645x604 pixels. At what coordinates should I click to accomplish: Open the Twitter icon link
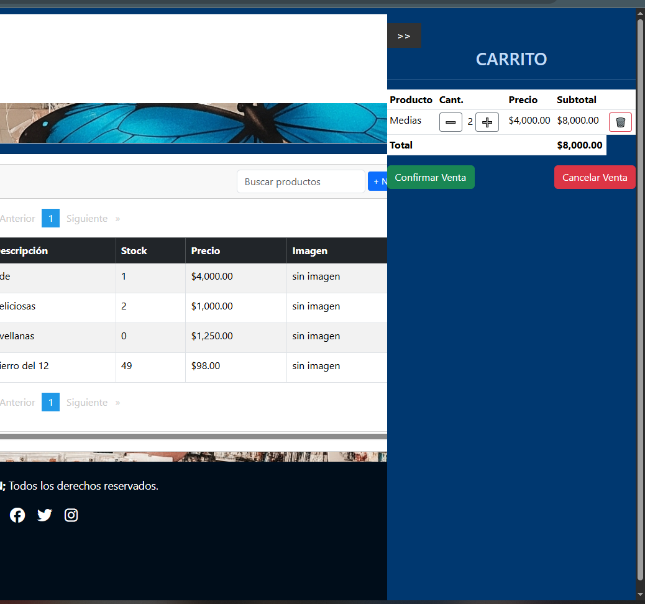pos(45,515)
